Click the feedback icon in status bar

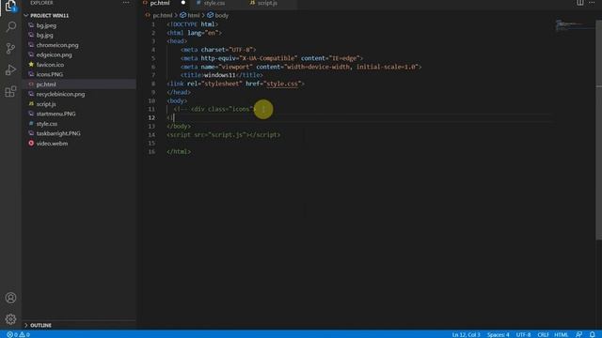tap(579, 334)
